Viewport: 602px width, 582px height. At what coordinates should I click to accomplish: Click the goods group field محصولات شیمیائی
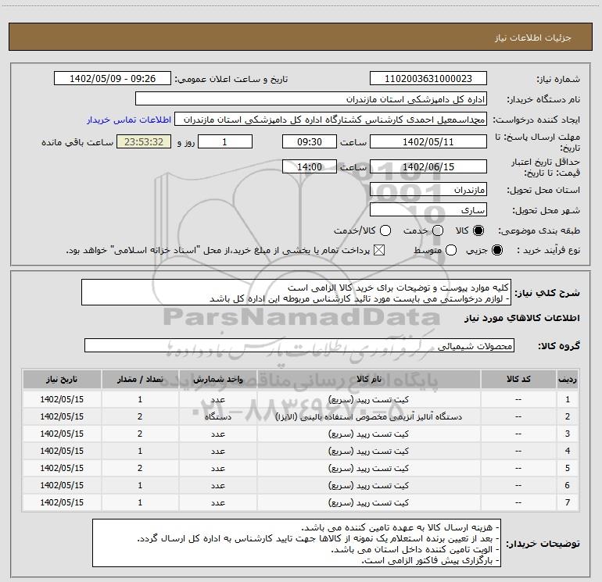click(299, 345)
